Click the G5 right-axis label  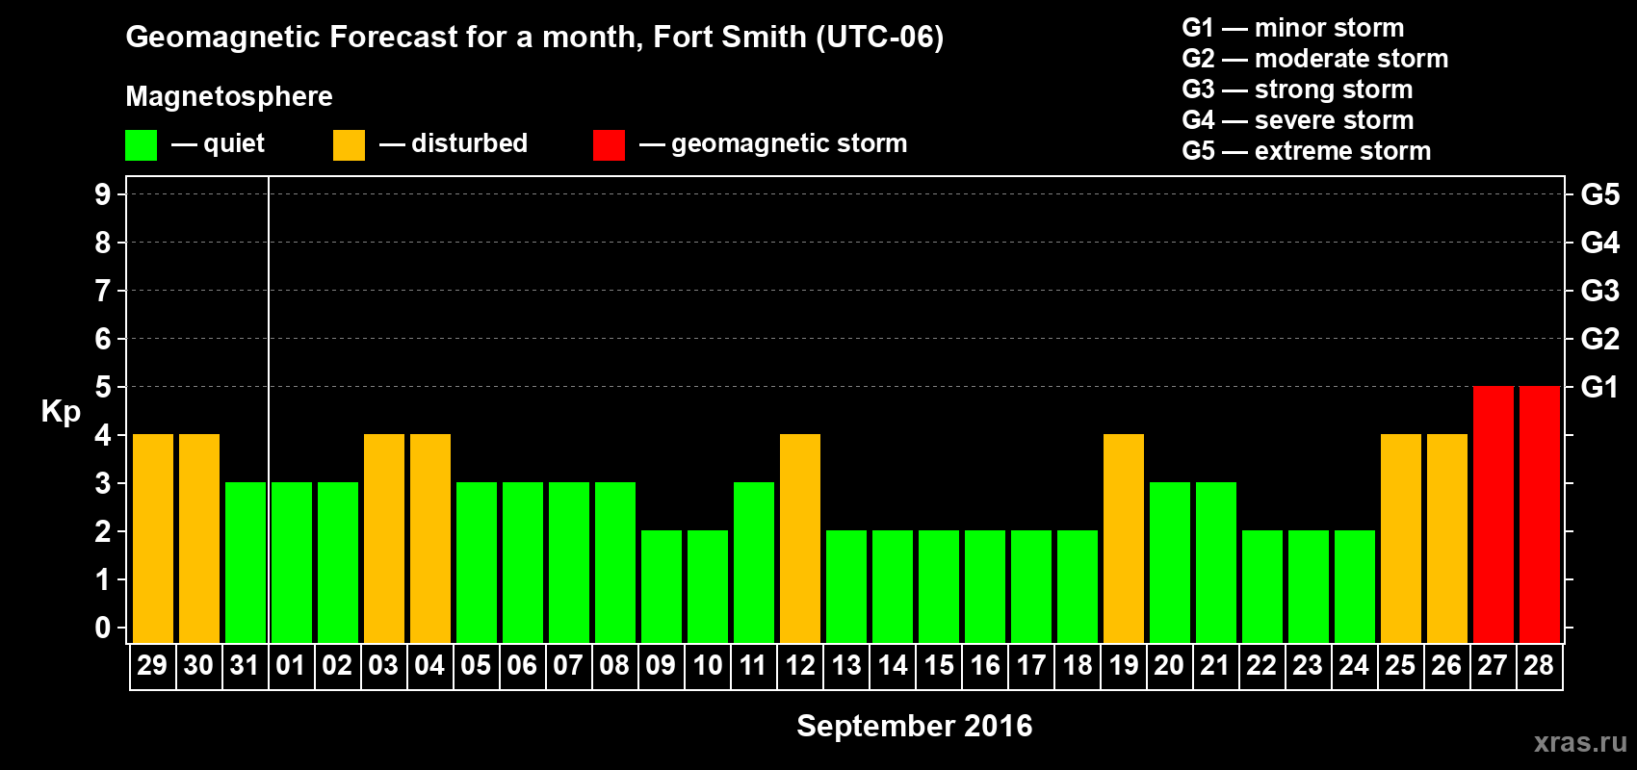point(1600,194)
